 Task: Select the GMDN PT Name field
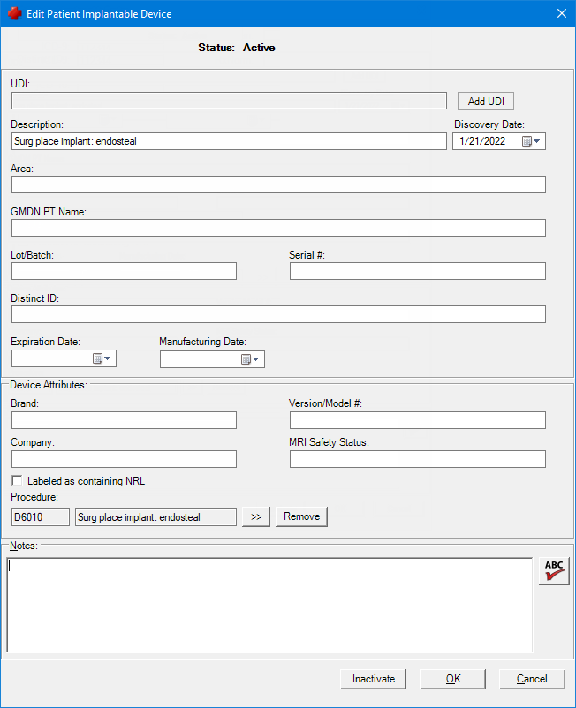click(279, 228)
